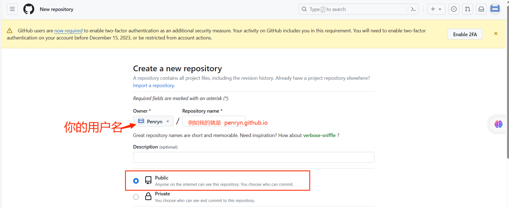Viewport: 509px width, 208px height.
Task: Click the GitHub Octocat logo
Action: click(29, 9)
